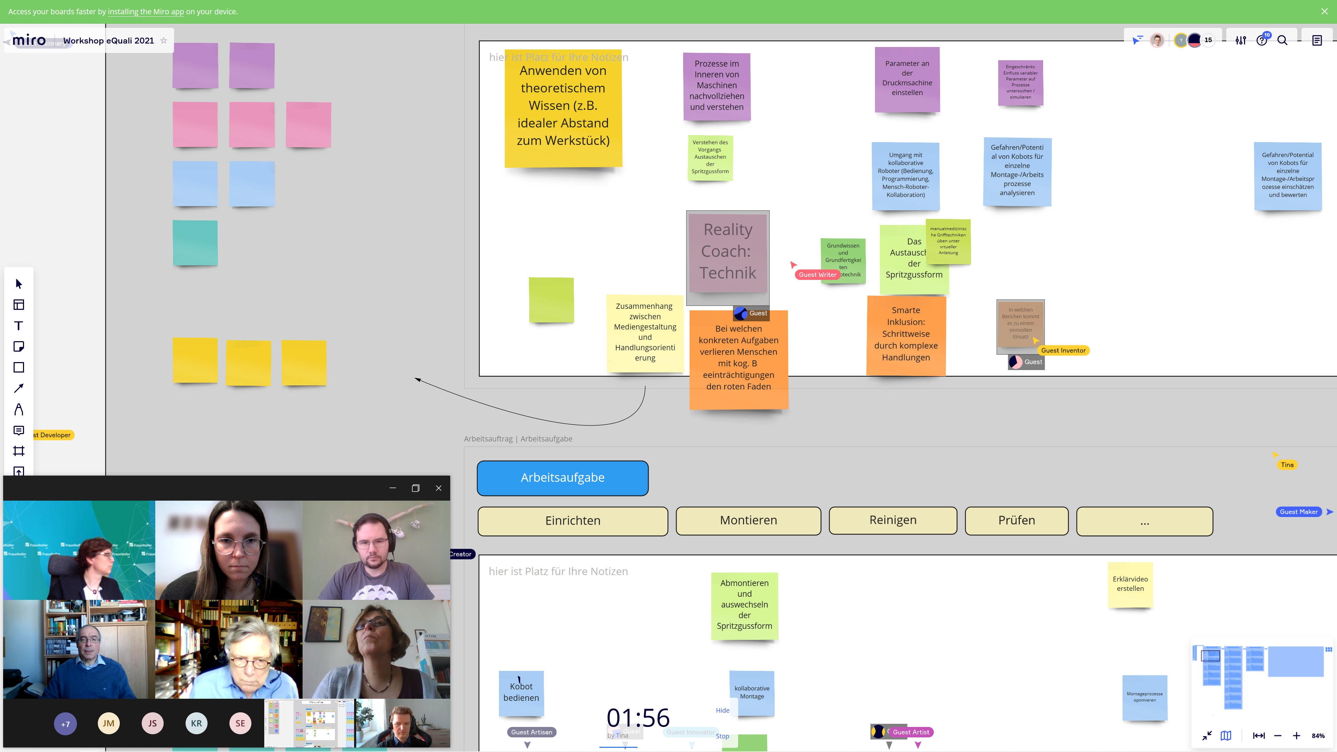This screenshot has width=1337, height=752.
Task: Toggle collaborators' cursors visibility
Action: [x=1138, y=40]
